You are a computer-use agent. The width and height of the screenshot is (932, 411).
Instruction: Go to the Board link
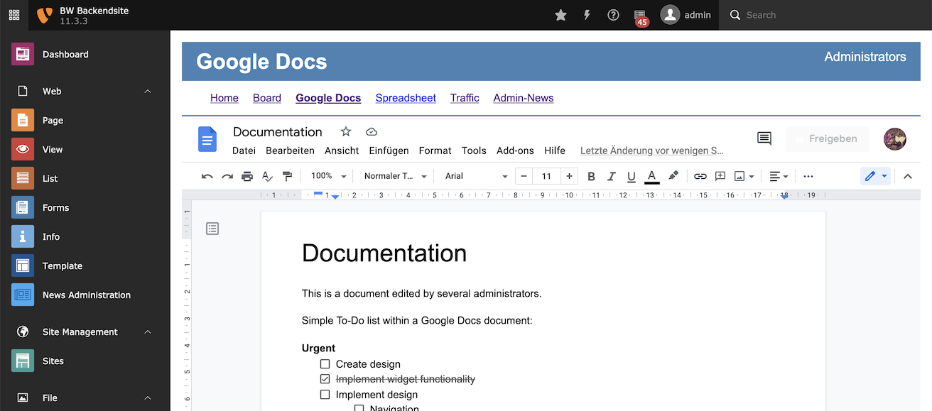[267, 98]
